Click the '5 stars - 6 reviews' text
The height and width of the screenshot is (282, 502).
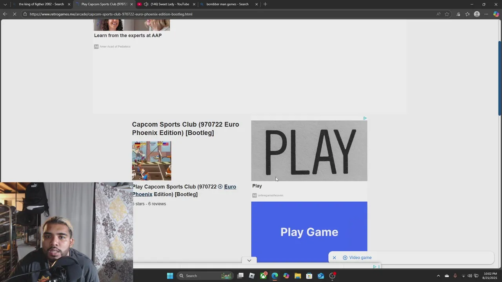point(149,204)
